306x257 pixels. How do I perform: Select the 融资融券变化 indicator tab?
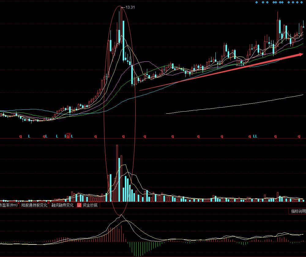point(62,205)
